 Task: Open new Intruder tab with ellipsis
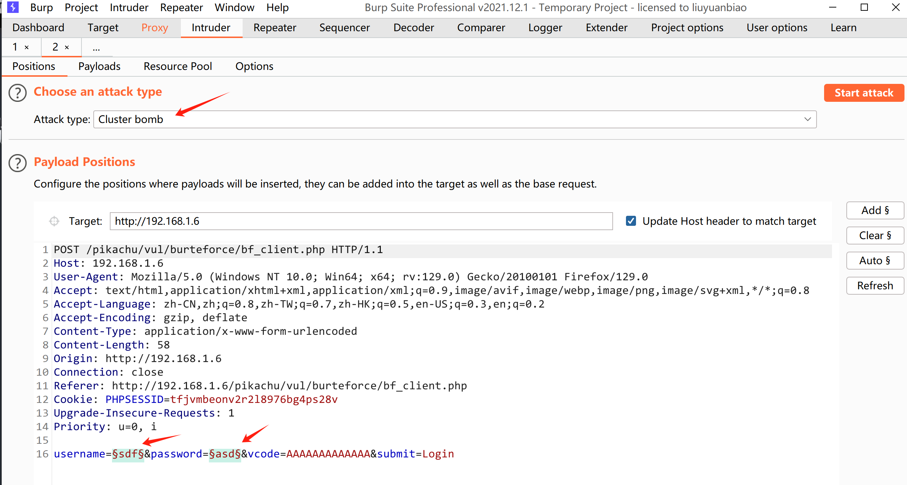[x=96, y=47]
